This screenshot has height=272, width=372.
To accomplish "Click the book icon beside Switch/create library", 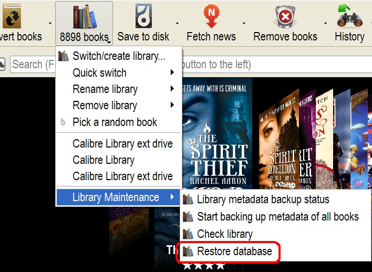I will pos(64,56).
